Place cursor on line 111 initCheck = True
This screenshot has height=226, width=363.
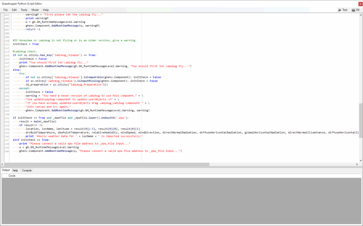26,44
